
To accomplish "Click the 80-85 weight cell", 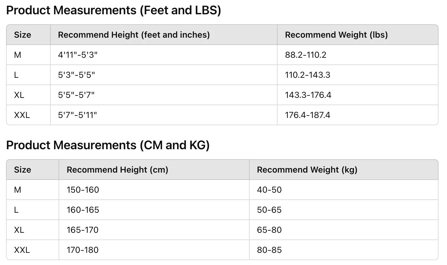I will coord(269,250).
